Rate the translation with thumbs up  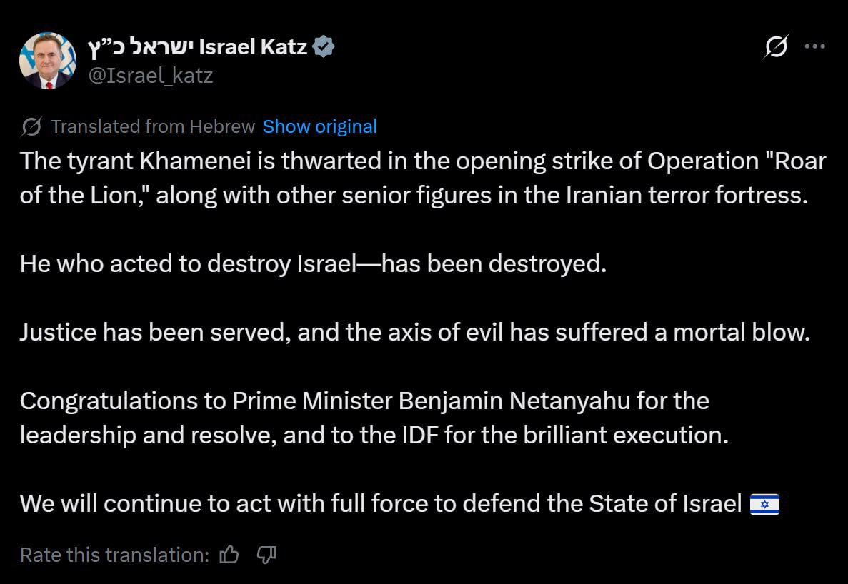pyautogui.click(x=229, y=555)
